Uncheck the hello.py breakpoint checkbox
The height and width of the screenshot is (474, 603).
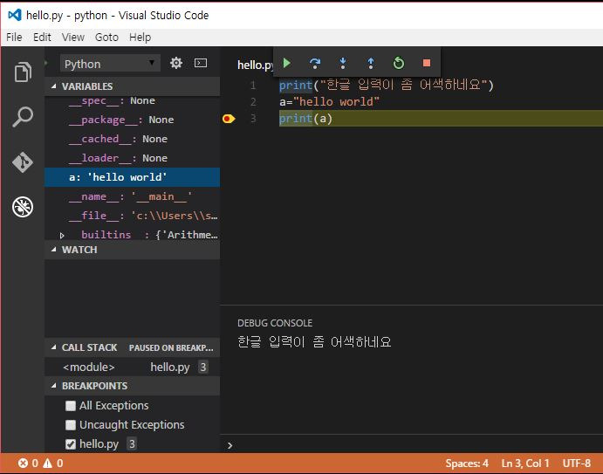[x=71, y=444]
